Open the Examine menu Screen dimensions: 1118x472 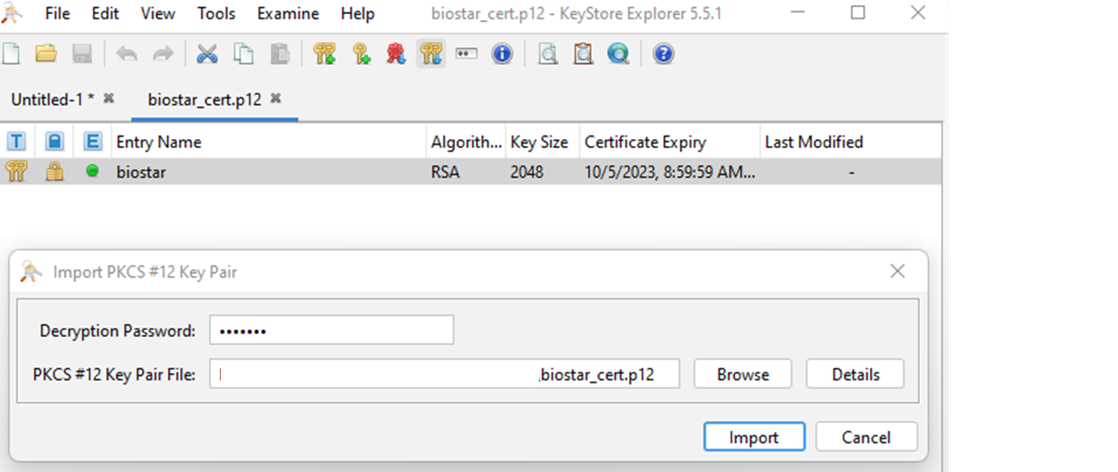(286, 14)
